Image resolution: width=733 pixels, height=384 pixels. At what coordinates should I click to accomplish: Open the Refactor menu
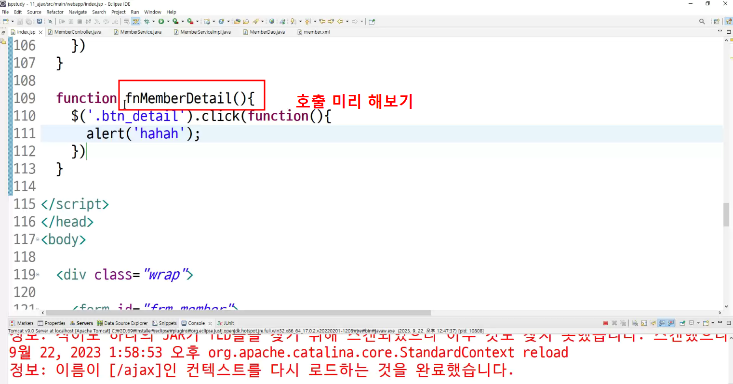55,12
